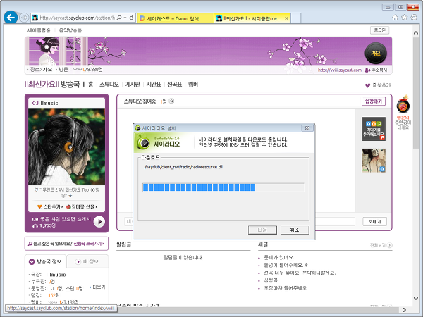Open 멤버 in station menu
Viewport: 423px width, 317px height.
193,85
